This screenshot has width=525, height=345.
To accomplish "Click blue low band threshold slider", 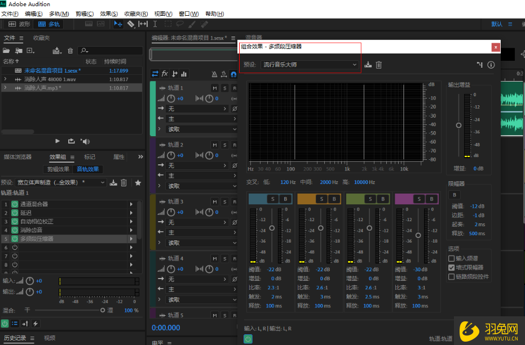I will 272,228.
